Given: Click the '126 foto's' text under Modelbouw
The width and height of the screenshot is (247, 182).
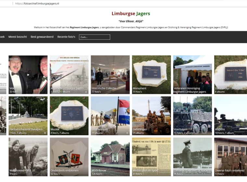Looking at the screenshot, I should (x=97, y=174).
